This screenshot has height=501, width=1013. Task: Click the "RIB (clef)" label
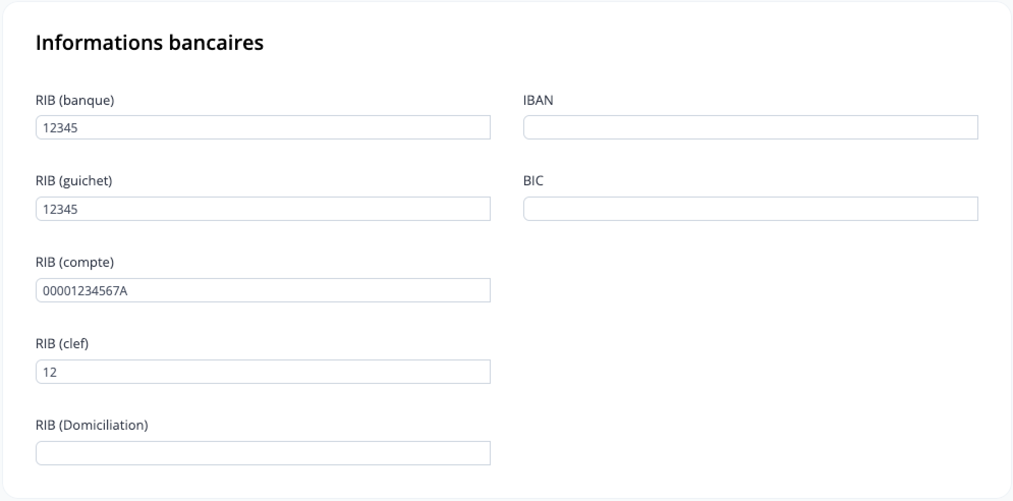coord(62,344)
